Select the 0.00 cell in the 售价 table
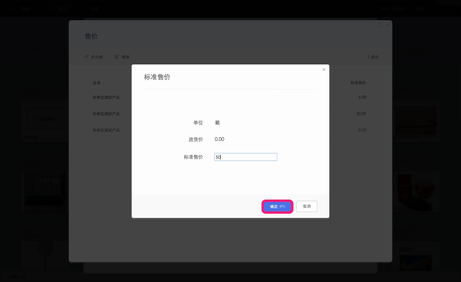Viewport: 461px width, 282px height. [x=362, y=130]
